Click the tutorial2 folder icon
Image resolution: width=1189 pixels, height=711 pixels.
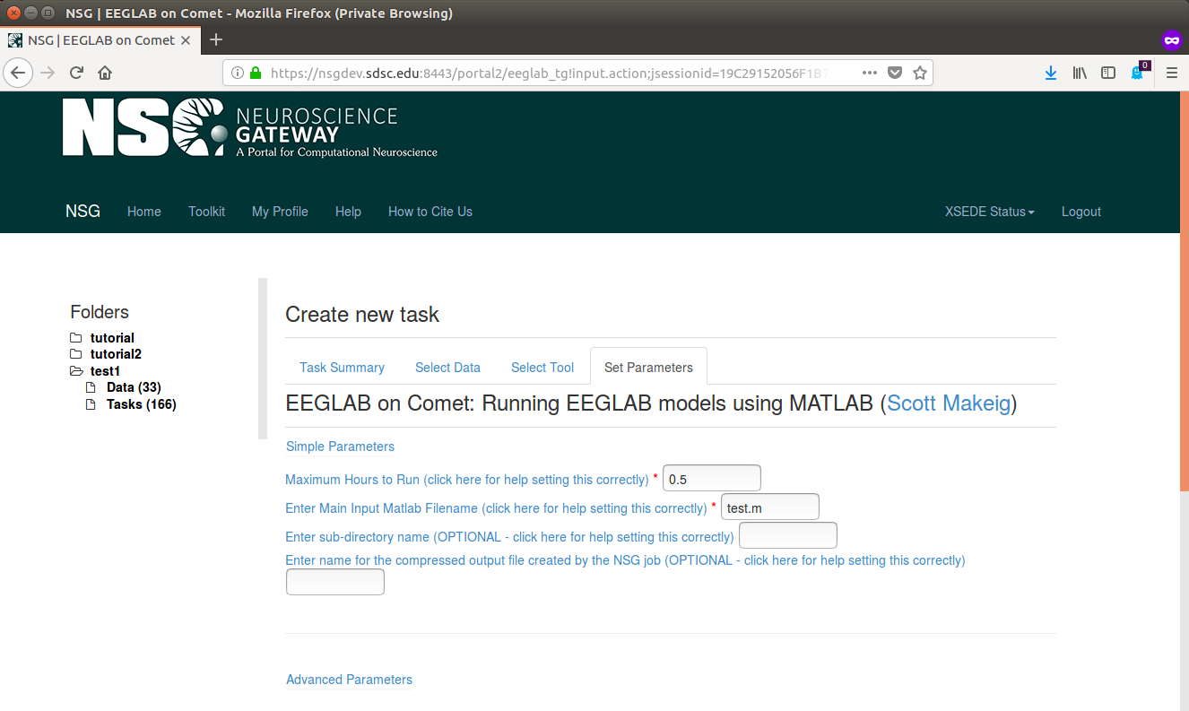pos(76,354)
